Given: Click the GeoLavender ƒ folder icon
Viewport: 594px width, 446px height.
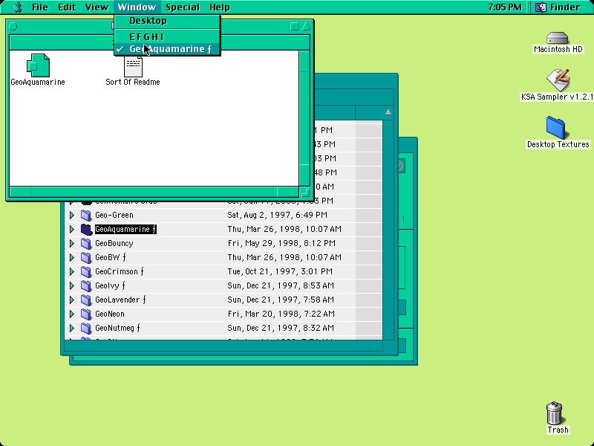Looking at the screenshot, I should [x=86, y=300].
